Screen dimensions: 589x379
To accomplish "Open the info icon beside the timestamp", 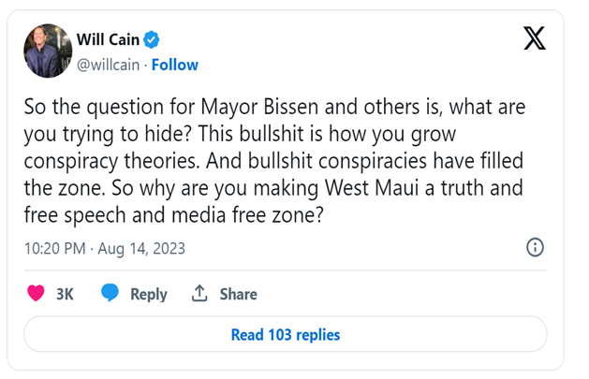I will [535, 247].
